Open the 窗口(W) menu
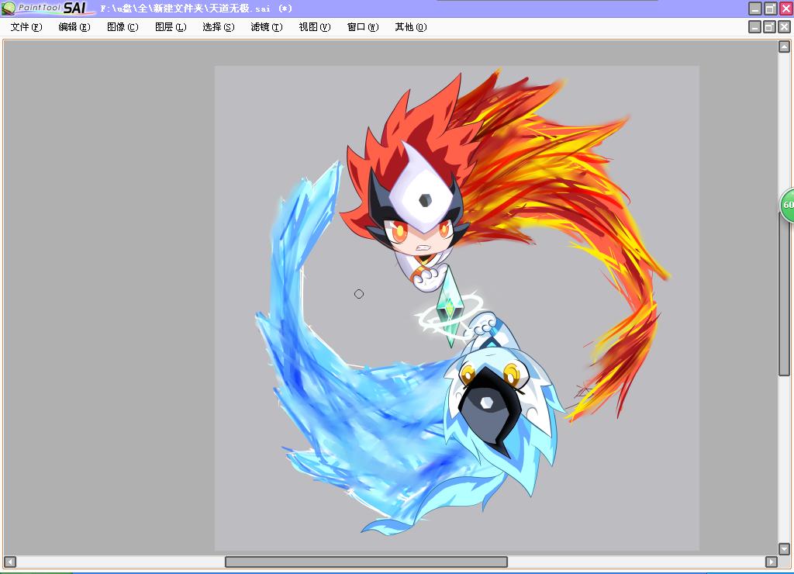Screen dimensions: 794x574 (363, 27)
